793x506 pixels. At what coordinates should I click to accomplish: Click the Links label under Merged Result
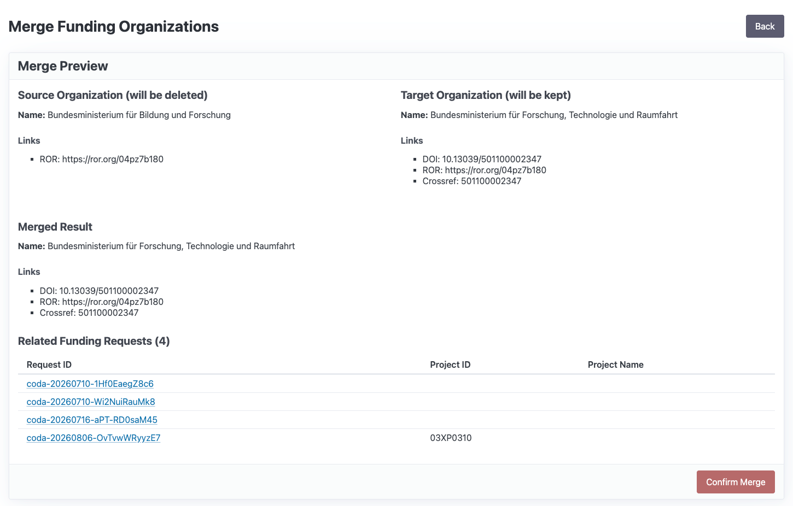[29, 272]
